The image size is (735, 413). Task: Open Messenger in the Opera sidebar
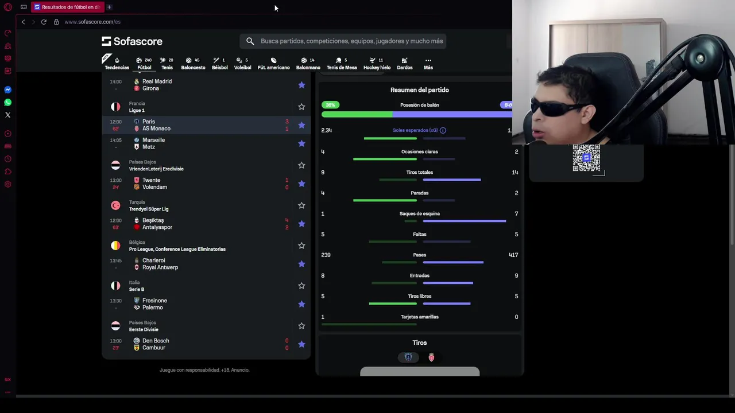point(8,89)
